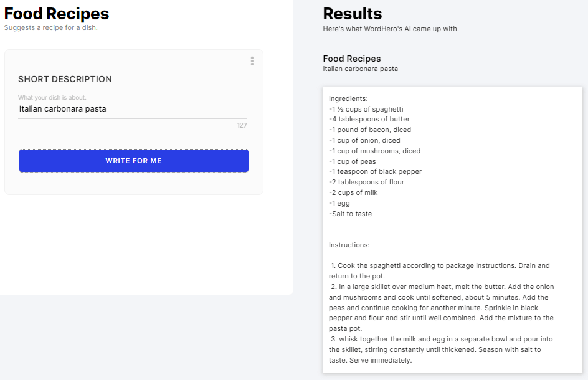Click the SHORT DESCRIPTION card title
This screenshot has height=380, width=588.
click(65, 79)
